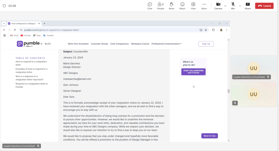Select the Customer Stories menu item
The height and width of the screenshot is (151, 279).
pyautogui.click(x=99, y=44)
